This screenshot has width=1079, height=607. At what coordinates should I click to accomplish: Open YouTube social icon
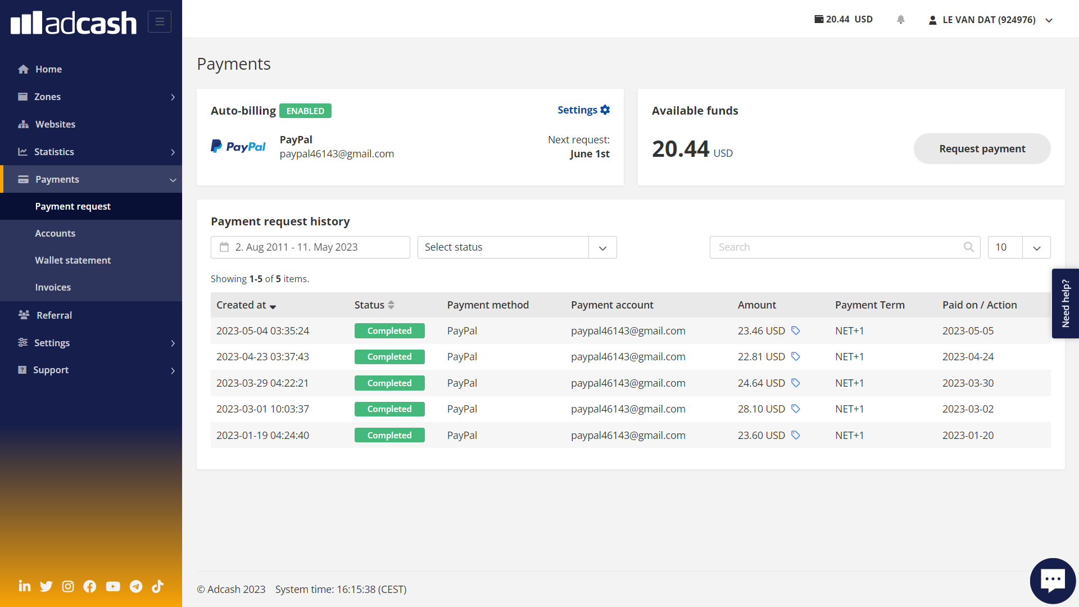pyautogui.click(x=113, y=586)
